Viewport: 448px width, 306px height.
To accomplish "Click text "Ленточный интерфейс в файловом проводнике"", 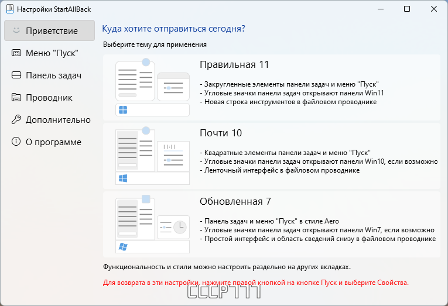I will coord(282,170).
